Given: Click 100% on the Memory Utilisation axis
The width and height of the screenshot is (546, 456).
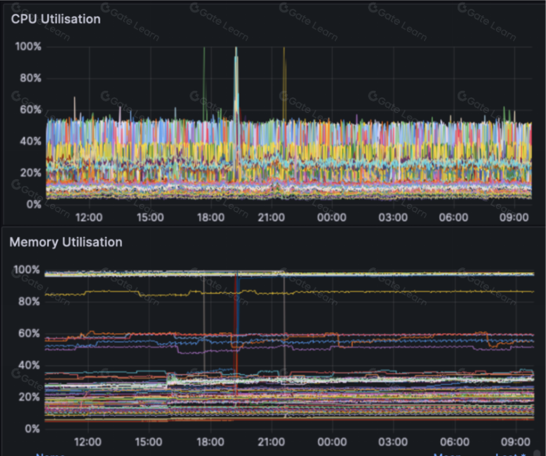Looking at the screenshot, I should 27,270.
